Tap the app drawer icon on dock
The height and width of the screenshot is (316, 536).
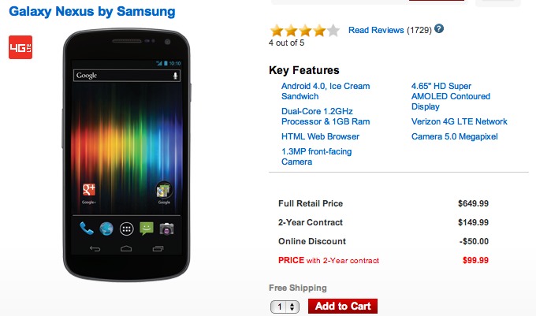coord(126,229)
